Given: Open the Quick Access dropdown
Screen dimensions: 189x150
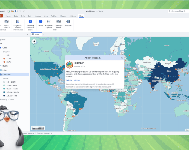Looking at the screenshot, I should [x=7, y=24].
